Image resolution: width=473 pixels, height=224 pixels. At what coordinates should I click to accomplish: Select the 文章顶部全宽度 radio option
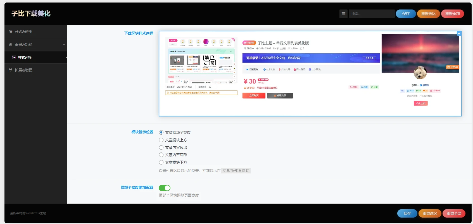click(161, 132)
